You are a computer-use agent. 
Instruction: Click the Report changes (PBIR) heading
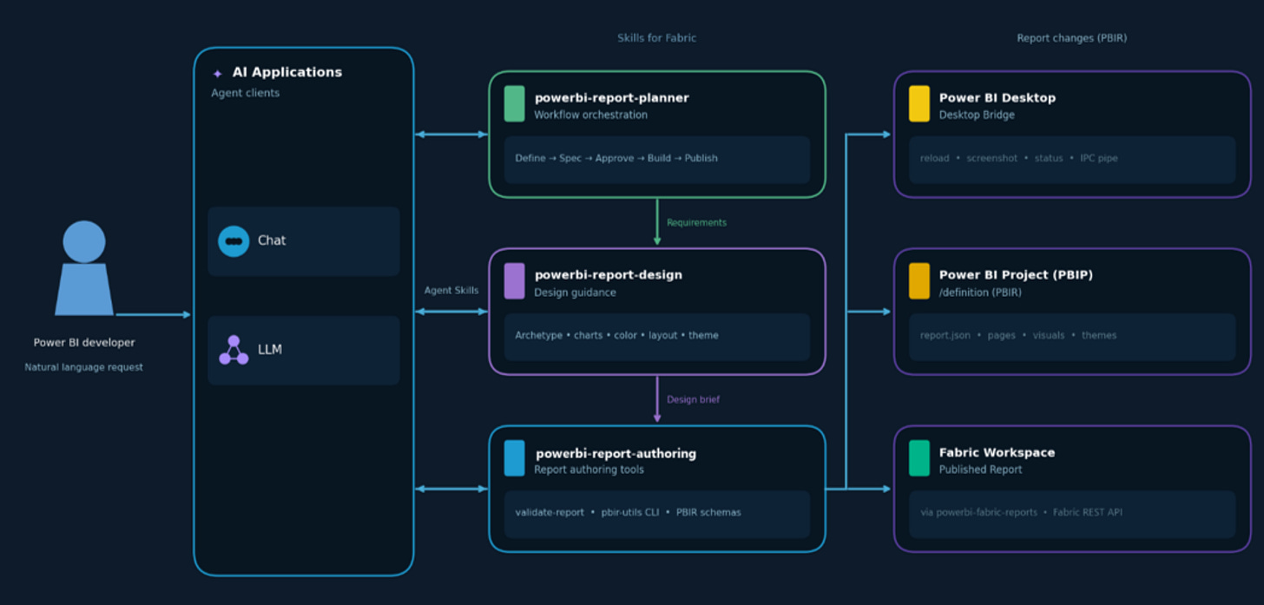click(1072, 38)
